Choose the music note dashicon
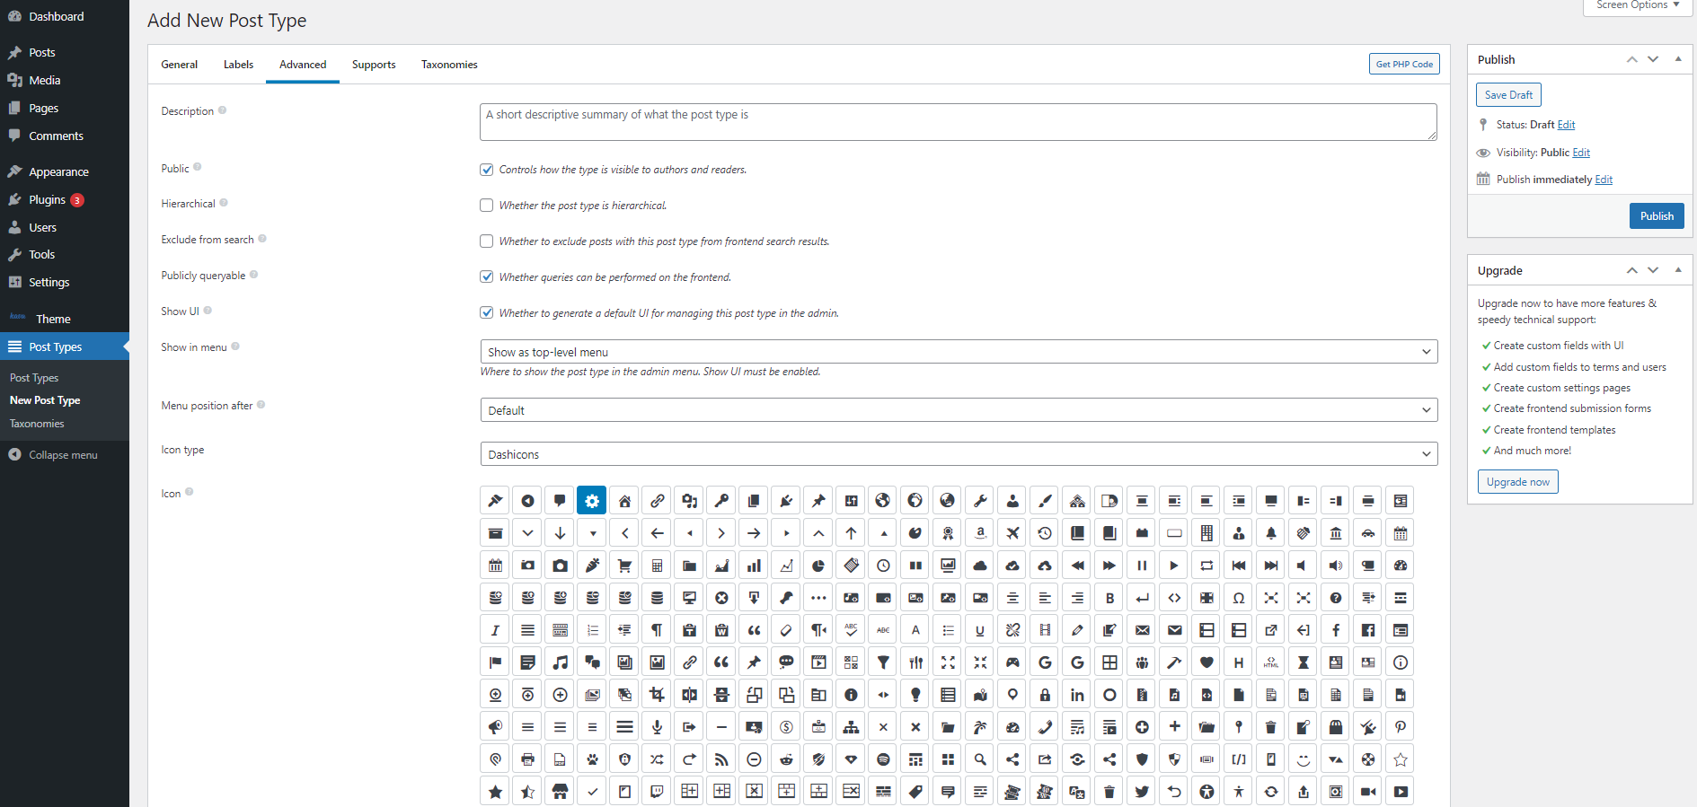 560,662
